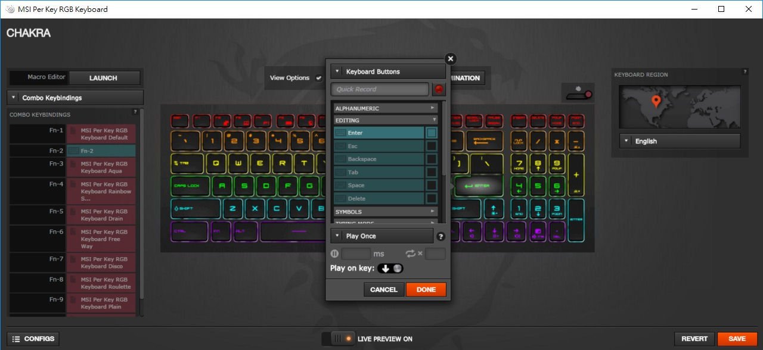Open help for the Play Once option
Viewport: 763px width, 350px height.
pyautogui.click(x=441, y=236)
